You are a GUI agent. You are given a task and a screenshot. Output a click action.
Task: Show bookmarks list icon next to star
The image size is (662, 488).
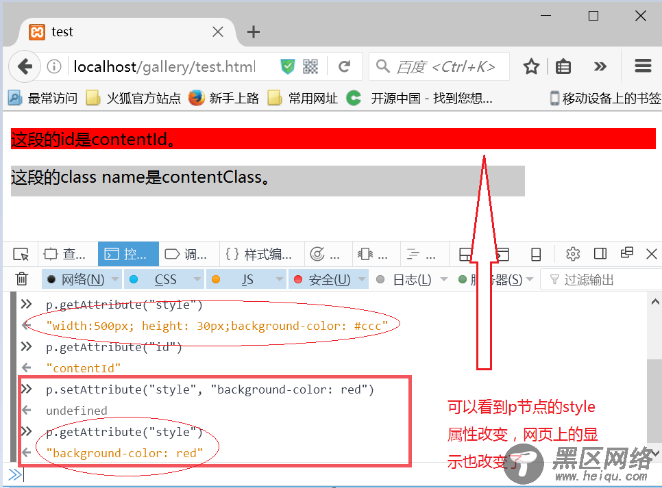[563, 66]
